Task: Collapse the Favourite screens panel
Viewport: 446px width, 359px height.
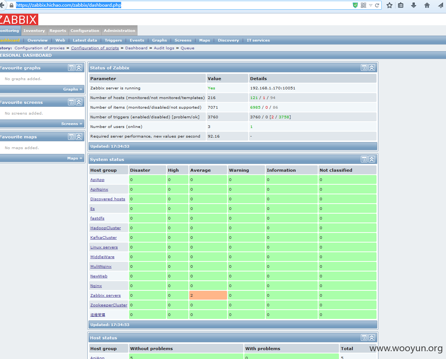Action: click(79, 102)
